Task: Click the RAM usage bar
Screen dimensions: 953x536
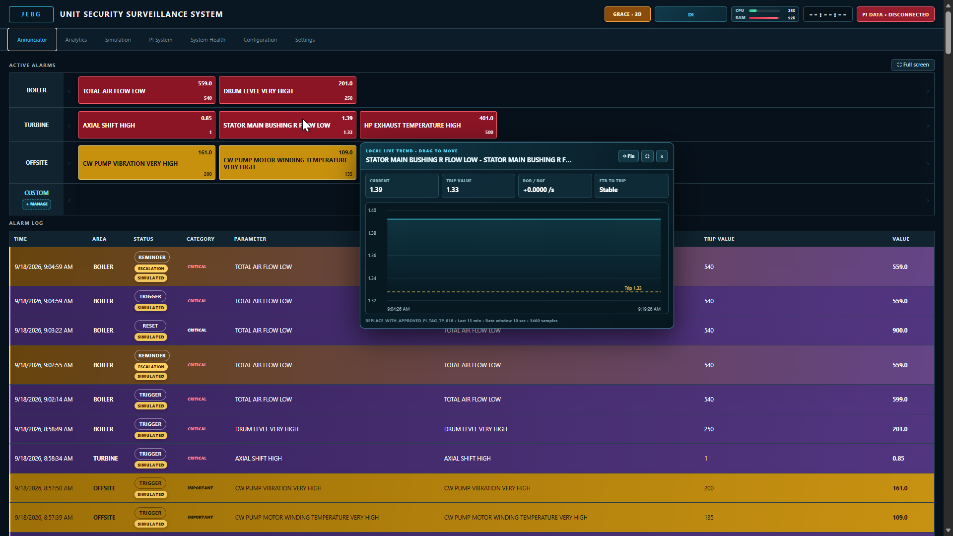Action: (765, 18)
